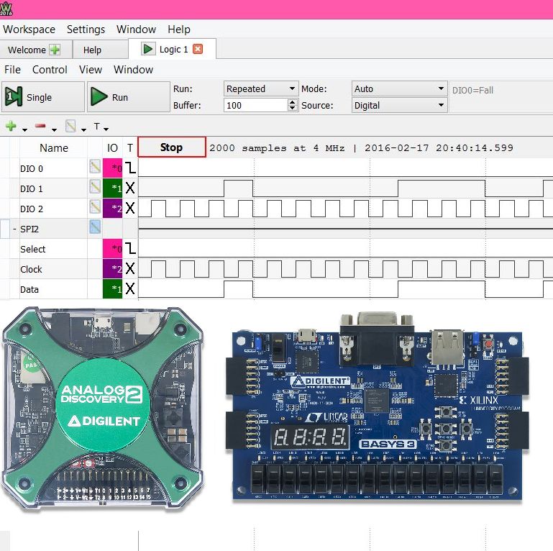Switch to the Help tab
Viewport: 553px width, 551px height.
[x=92, y=50]
